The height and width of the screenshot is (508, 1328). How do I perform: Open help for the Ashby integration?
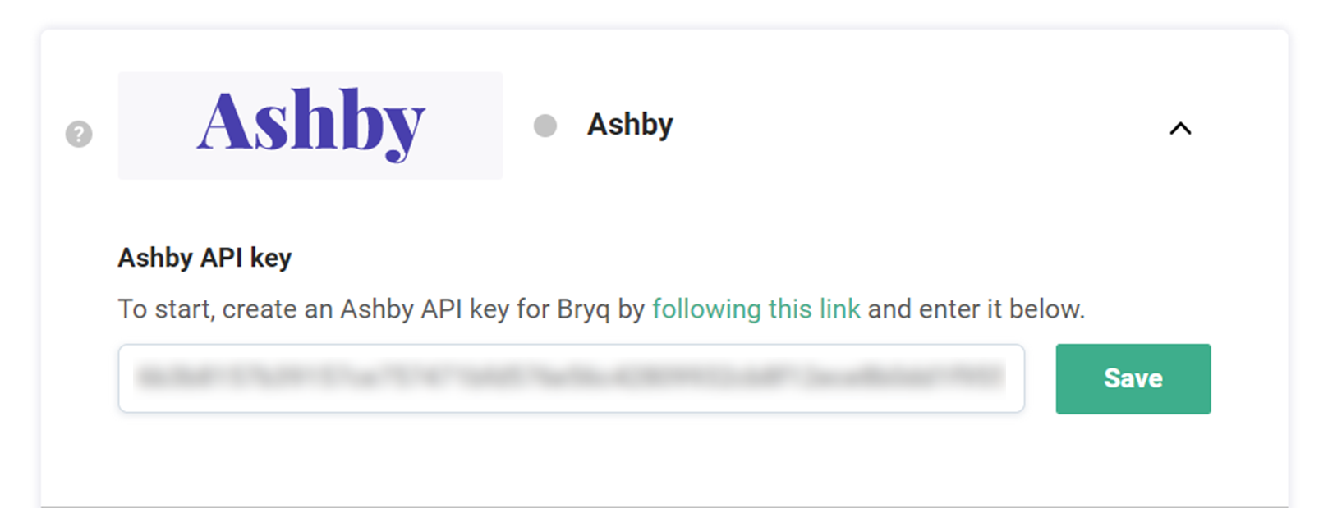coord(79,134)
